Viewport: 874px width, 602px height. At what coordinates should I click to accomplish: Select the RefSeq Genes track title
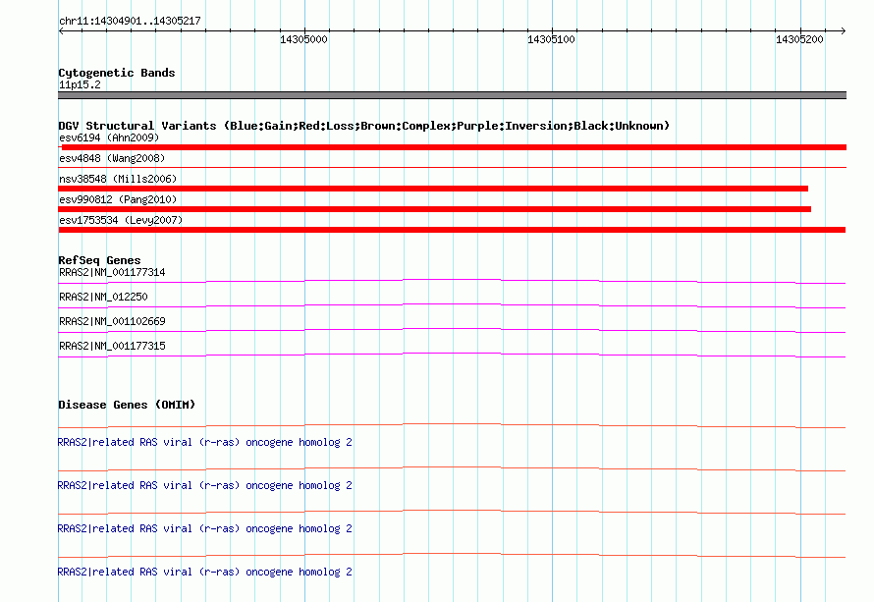point(100,260)
